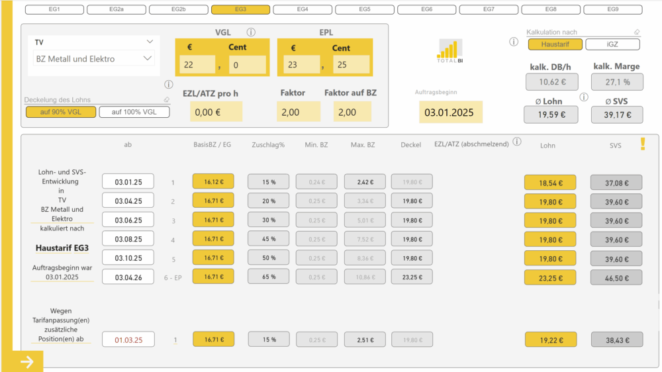The image size is (662, 372).
Task: Click the Auftragsbeginn date field 03.01.2025
Action: click(x=449, y=113)
